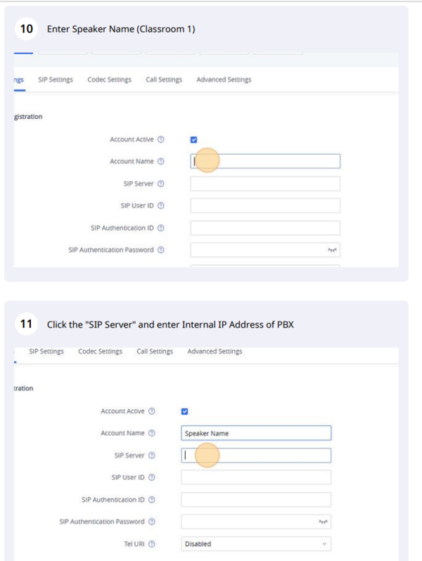Screen dimensions: 422x561
Task: Open the Tel URI dropdown set to Disabled
Action: [x=256, y=543]
